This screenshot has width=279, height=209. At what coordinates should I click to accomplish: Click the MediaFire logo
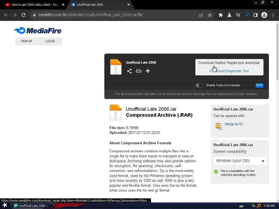click(x=37, y=30)
